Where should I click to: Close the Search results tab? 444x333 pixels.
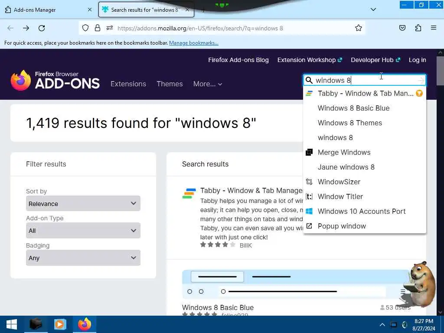tap(187, 10)
